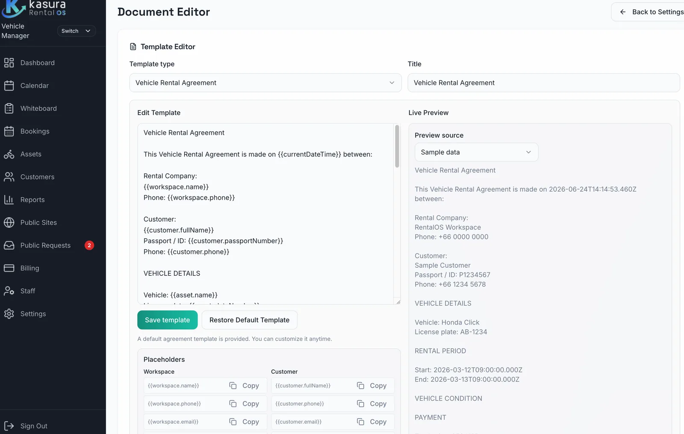
Task: Click the Reports bar chart icon
Action: point(9,200)
